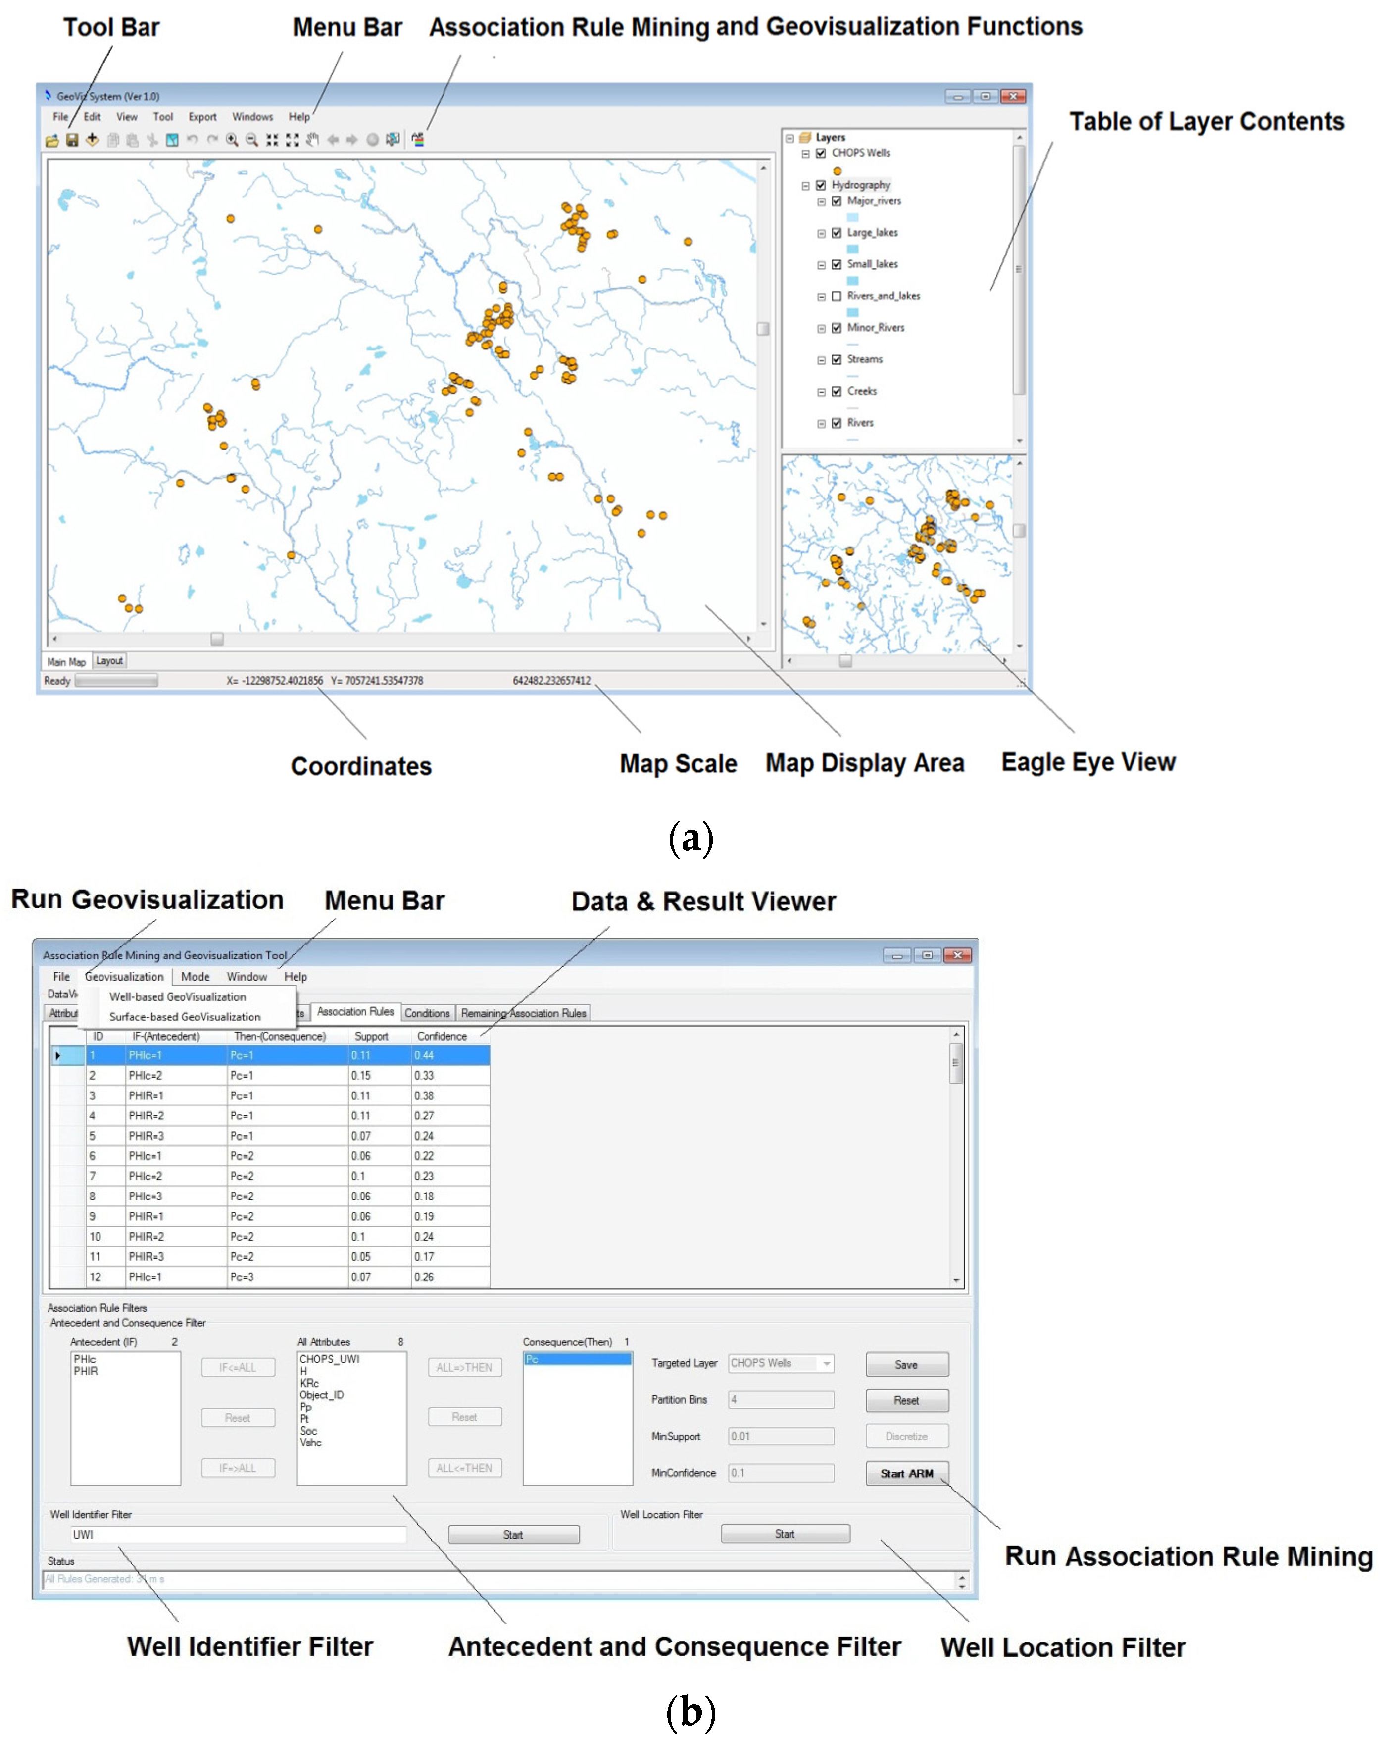Select the Zoom Out magnifier tool

tap(252, 140)
